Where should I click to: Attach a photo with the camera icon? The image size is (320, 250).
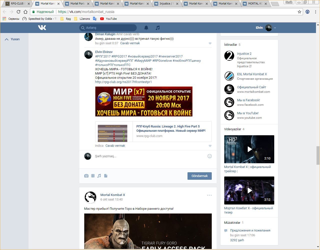[86, 176]
